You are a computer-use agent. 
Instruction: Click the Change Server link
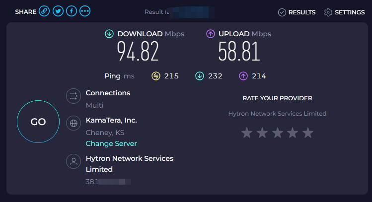pos(111,143)
